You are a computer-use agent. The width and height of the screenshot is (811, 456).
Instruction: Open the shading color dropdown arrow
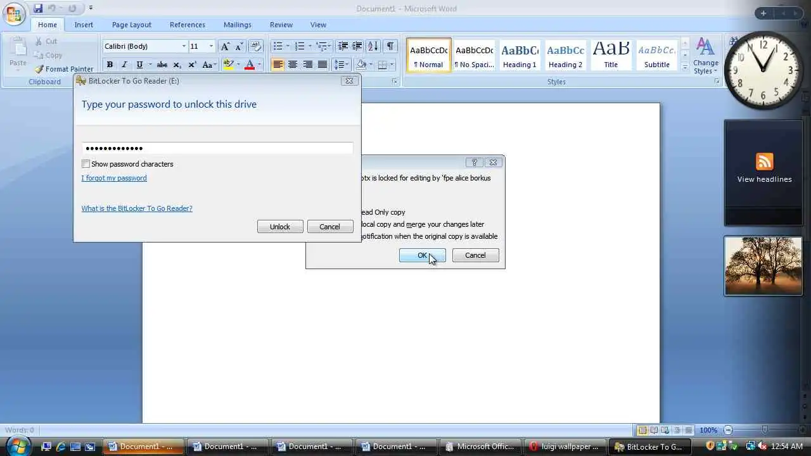(x=369, y=65)
